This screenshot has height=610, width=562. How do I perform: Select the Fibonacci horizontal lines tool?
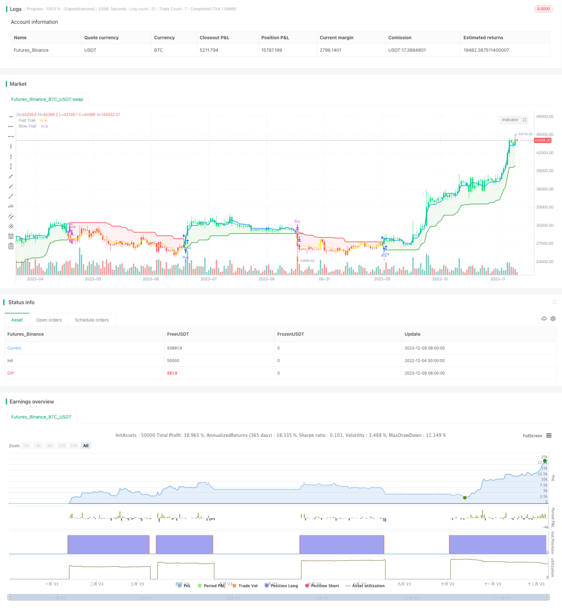(x=11, y=236)
